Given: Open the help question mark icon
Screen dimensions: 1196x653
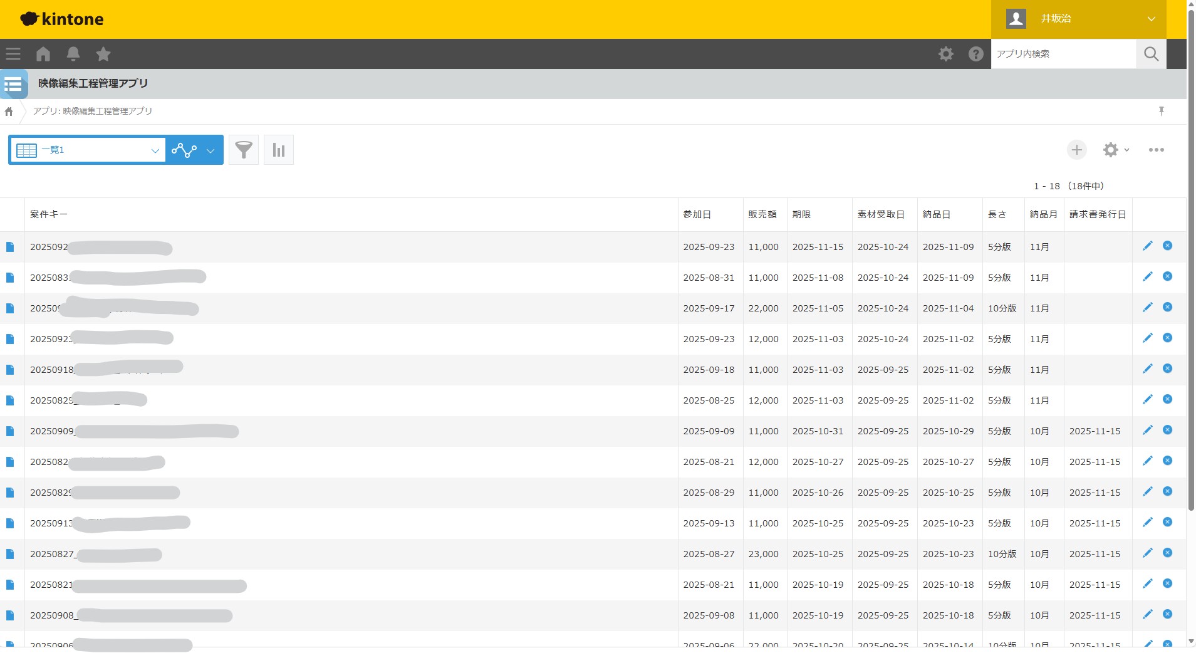Looking at the screenshot, I should (x=975, y=54).
